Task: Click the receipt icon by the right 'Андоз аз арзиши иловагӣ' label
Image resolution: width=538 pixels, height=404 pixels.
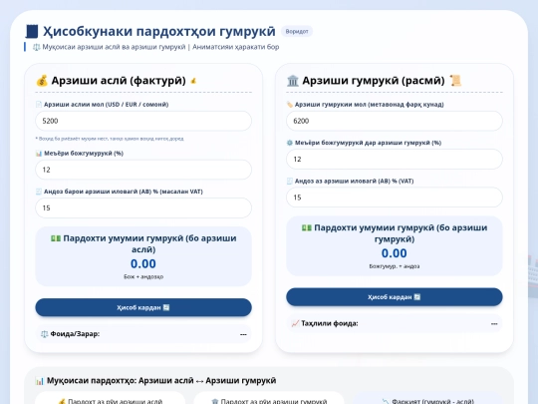Action: pos(290,181)
